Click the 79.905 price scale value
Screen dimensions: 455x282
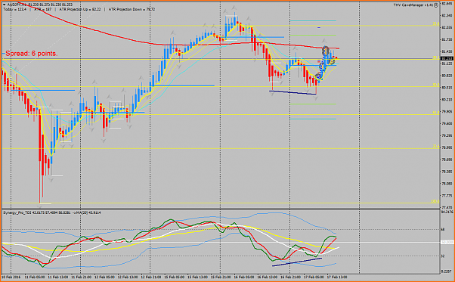[x=447, y=111]
